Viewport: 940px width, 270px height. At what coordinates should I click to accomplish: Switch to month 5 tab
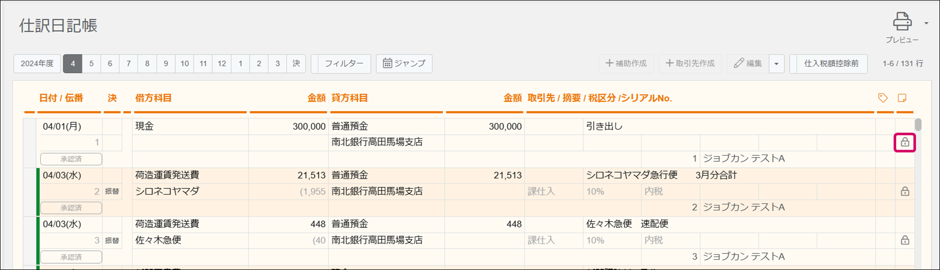click(x=91, y=63)
